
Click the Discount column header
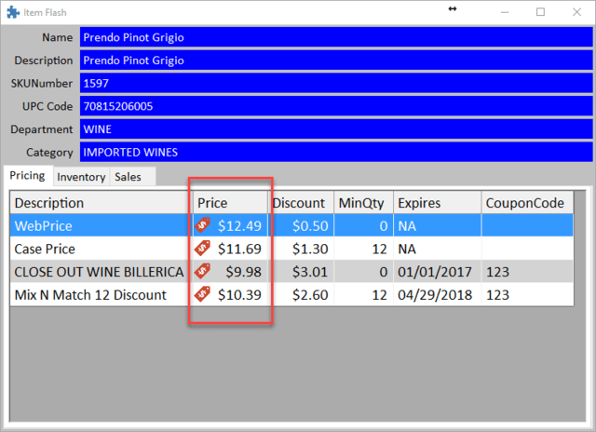pos(299,203)
